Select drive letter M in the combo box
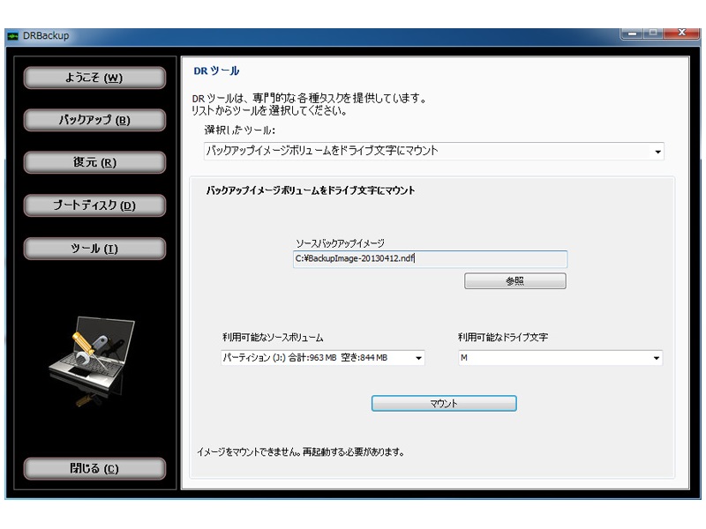Image resolution: width=706 pixels, height=529 pixels. click(529, 358)
